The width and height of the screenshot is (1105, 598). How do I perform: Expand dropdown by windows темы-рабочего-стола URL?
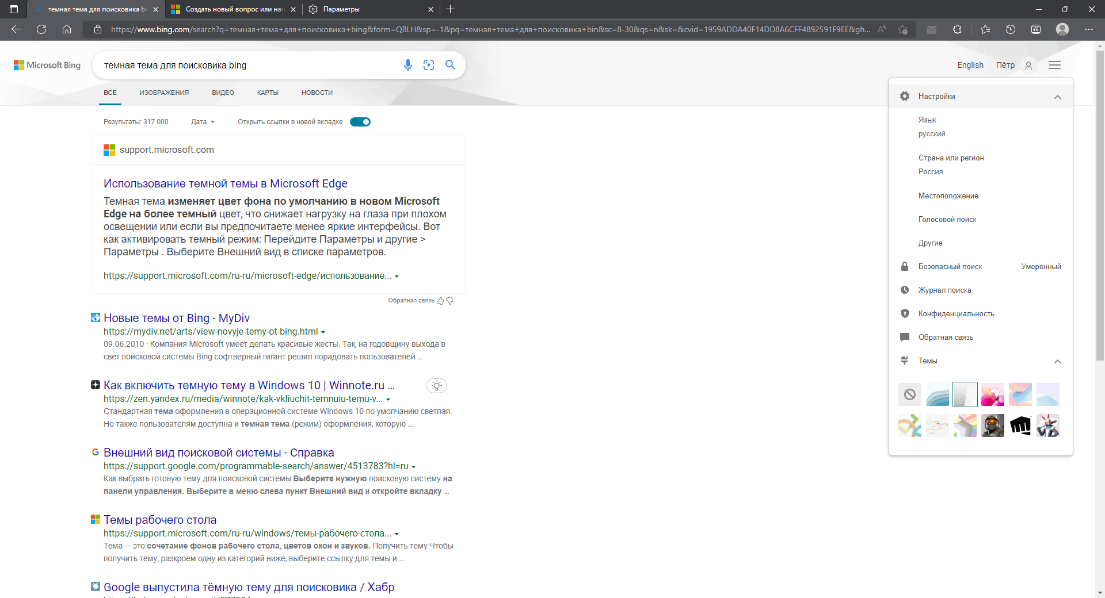(x=397, y=534)
